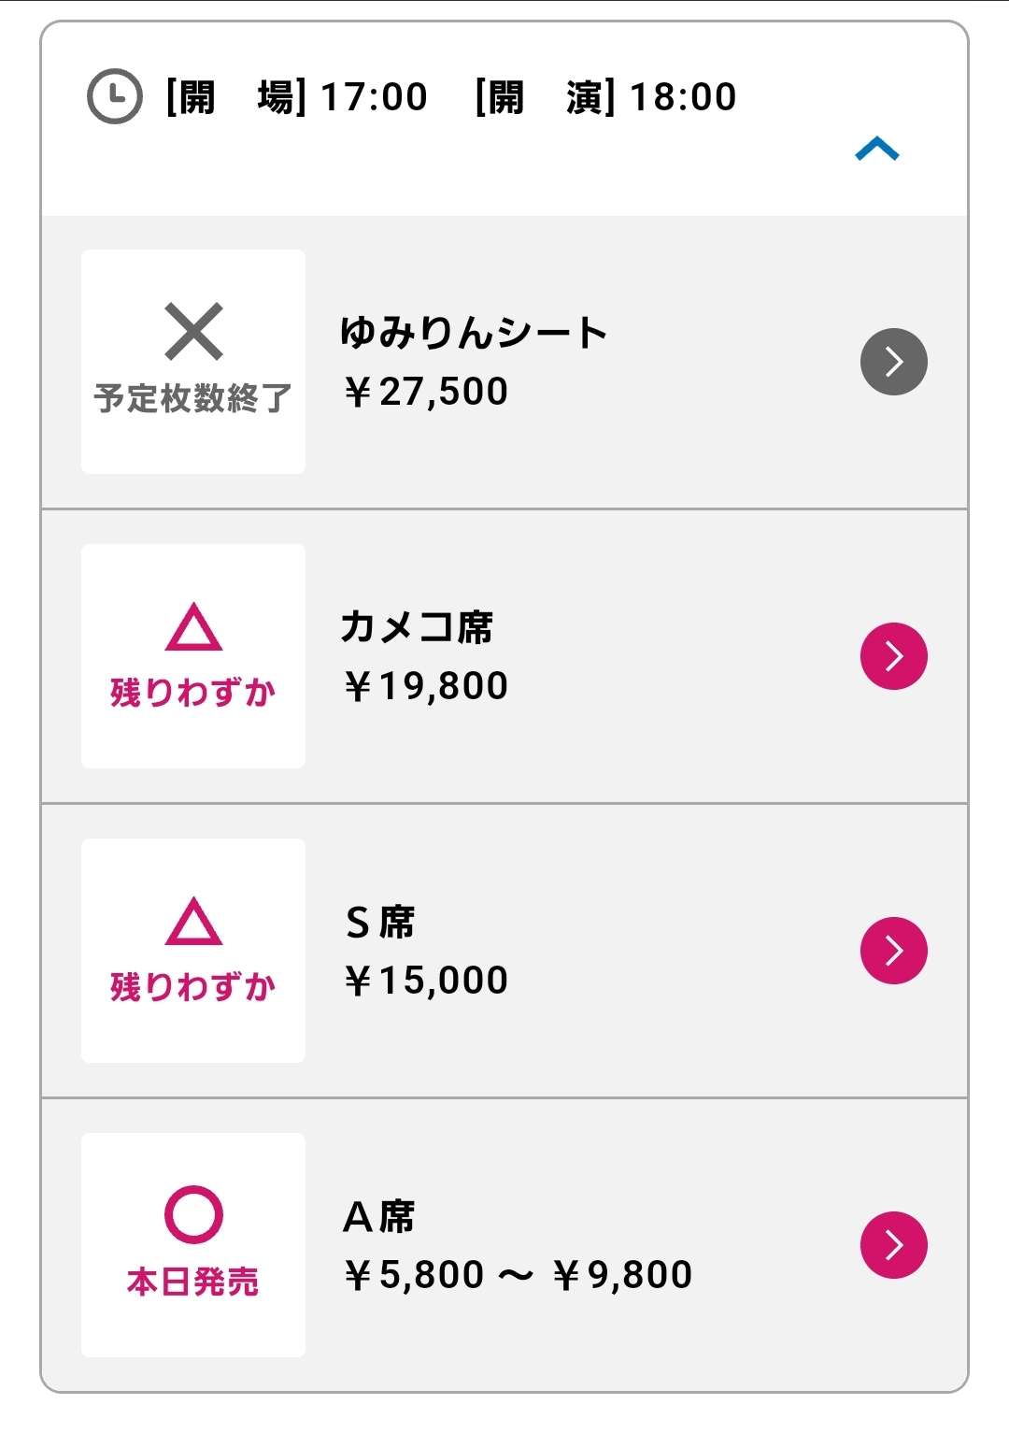Image resolution: width=1009 pixels, height=1433 pixels.
Task: Click the 本日発売 status label
Action: (193, 1282)
